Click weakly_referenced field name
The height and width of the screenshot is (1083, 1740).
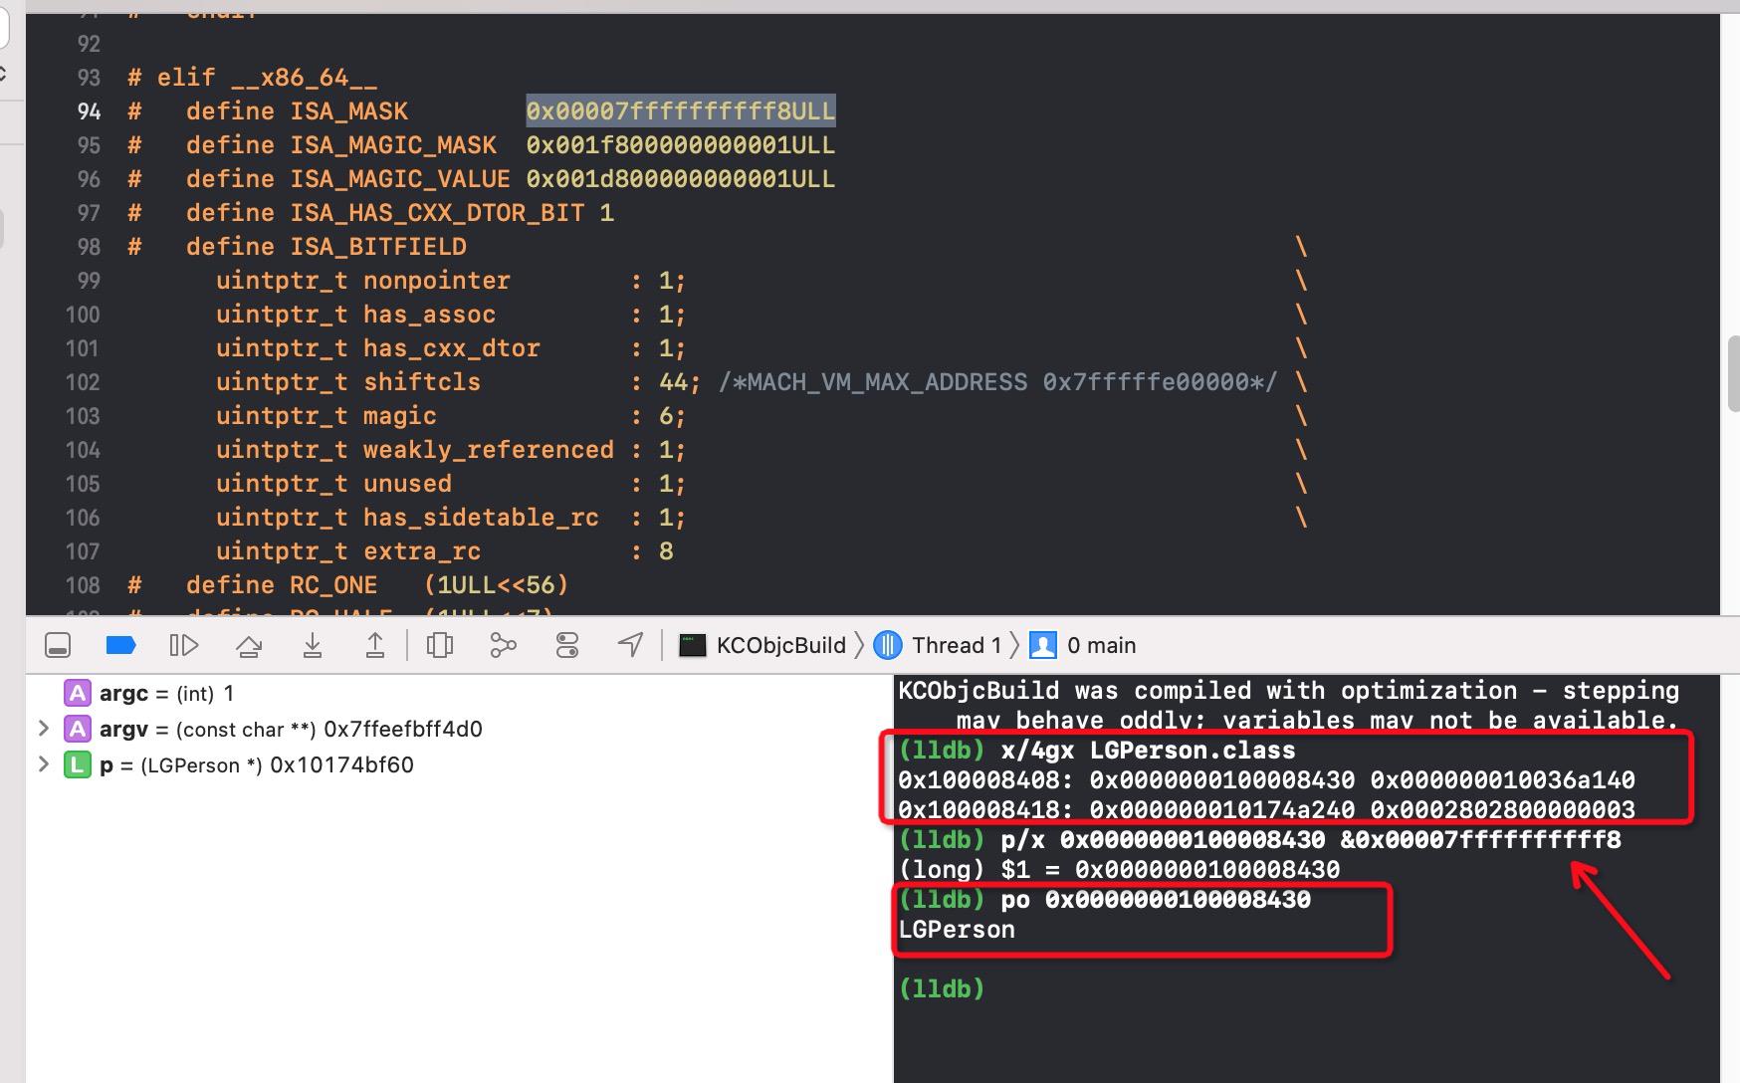coord(489,450)
